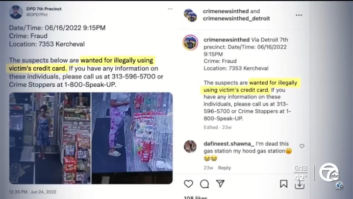
Task: Share post via paper plane icon
Action: 220,183
